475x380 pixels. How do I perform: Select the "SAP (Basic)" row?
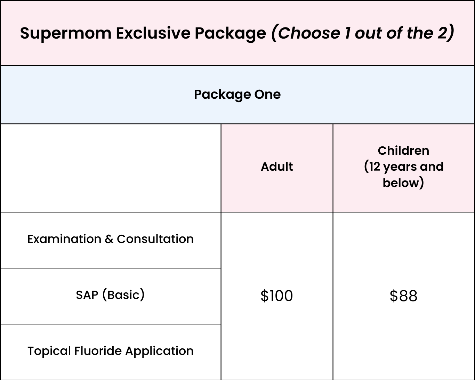click(x=111, y=295)
